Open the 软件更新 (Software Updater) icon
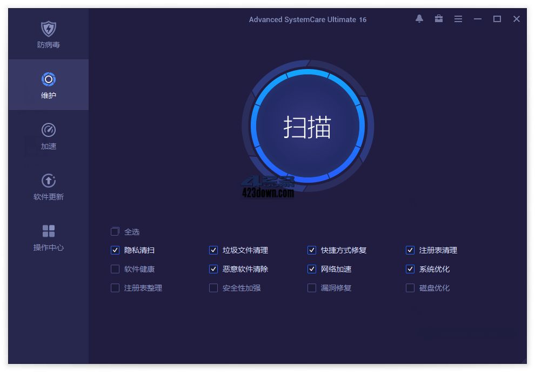The image size is (535, 372). click(x=48, y=187)
